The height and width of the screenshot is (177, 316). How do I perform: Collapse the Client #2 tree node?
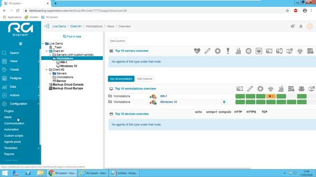click(46, 70)
